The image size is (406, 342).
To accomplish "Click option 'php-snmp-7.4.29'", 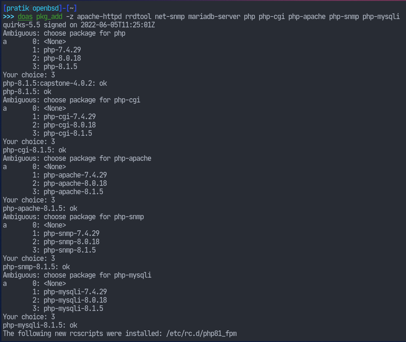I will (x=71, y=233).
